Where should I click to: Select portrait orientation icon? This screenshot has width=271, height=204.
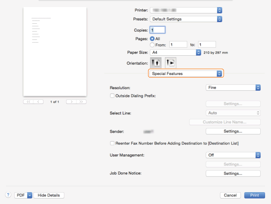click(x=155, y=62)
